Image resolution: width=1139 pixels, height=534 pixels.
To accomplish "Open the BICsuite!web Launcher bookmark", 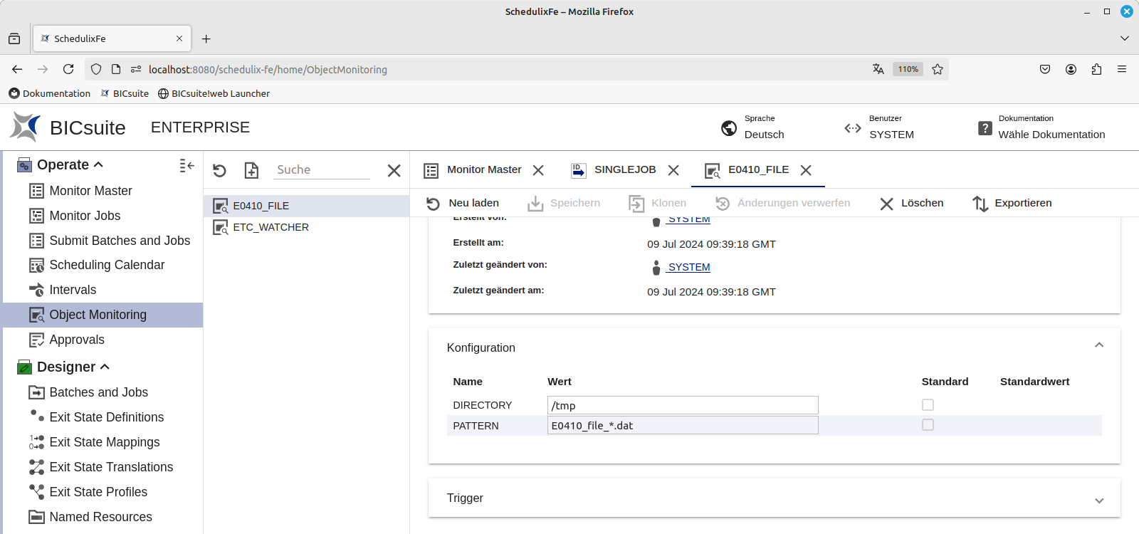I will pyautogui.click(x=214, y=93).
